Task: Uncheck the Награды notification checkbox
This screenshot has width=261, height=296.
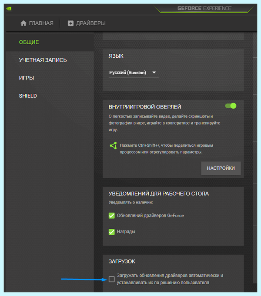Action: pos(112,232)
